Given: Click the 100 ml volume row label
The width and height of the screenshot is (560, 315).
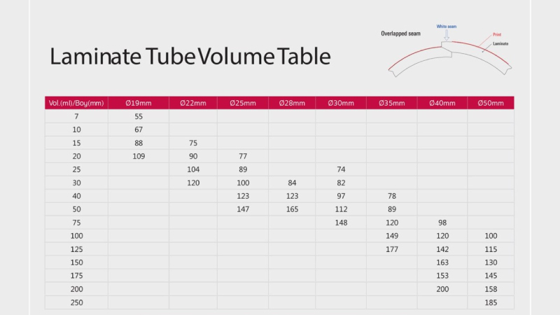Looking at the screenshot, I should (76, 236).
